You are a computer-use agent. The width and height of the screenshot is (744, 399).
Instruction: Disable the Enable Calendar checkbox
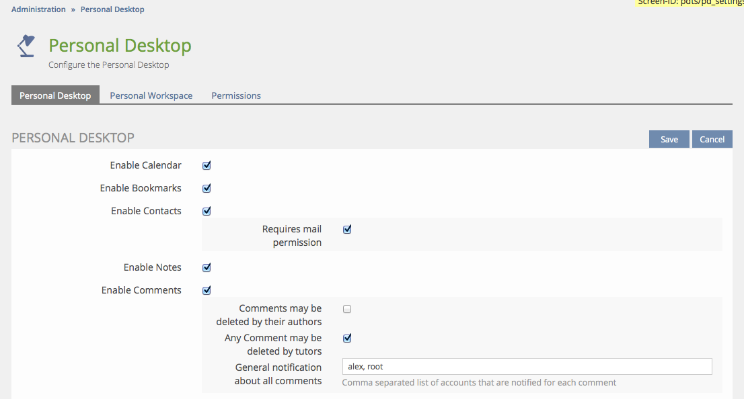pos(207,165)
